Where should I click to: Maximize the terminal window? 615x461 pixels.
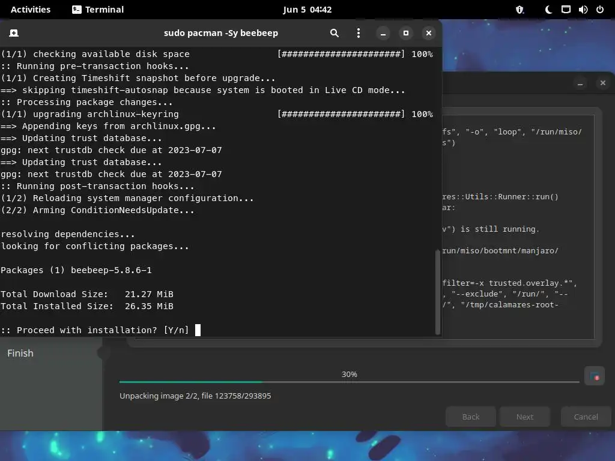pos(406,34)
